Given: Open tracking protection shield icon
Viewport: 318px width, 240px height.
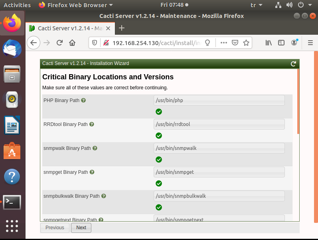Looking at the screenshot, I should click(x=95, y=43).
